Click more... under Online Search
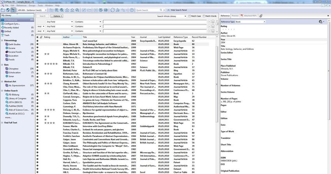Image resolution: width=331 pixels, height=174 pixels. pos(8,117)
